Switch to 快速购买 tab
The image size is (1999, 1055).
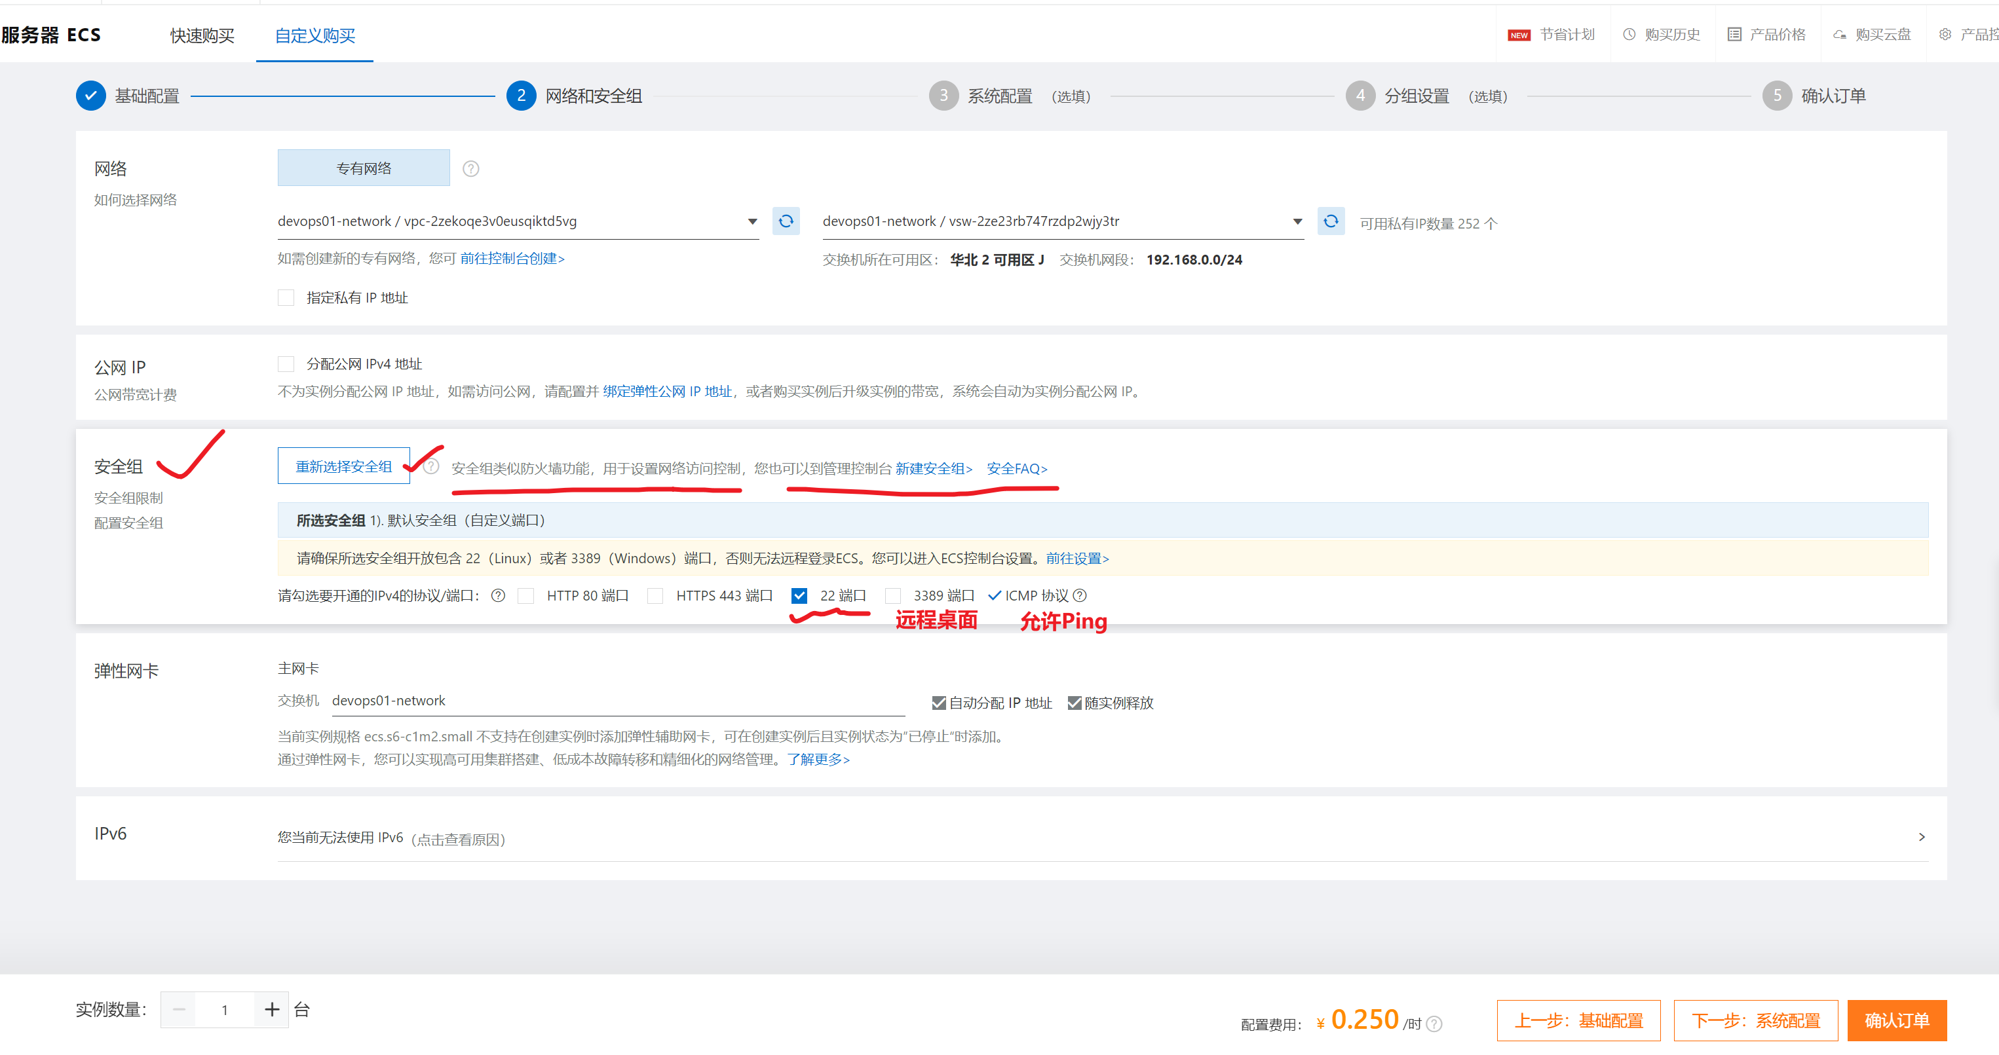click(202, 35)
